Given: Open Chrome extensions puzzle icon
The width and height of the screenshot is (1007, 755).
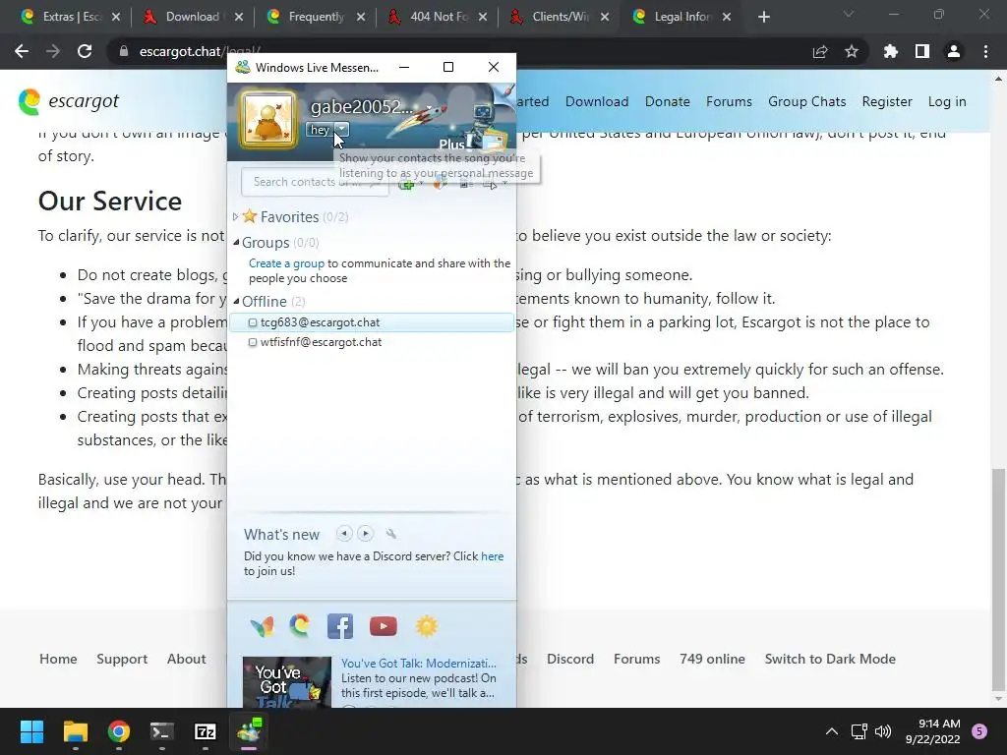Looking at the screenshot, I should [891, 51].
